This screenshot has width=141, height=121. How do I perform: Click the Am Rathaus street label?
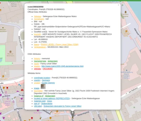coord(133,90)
